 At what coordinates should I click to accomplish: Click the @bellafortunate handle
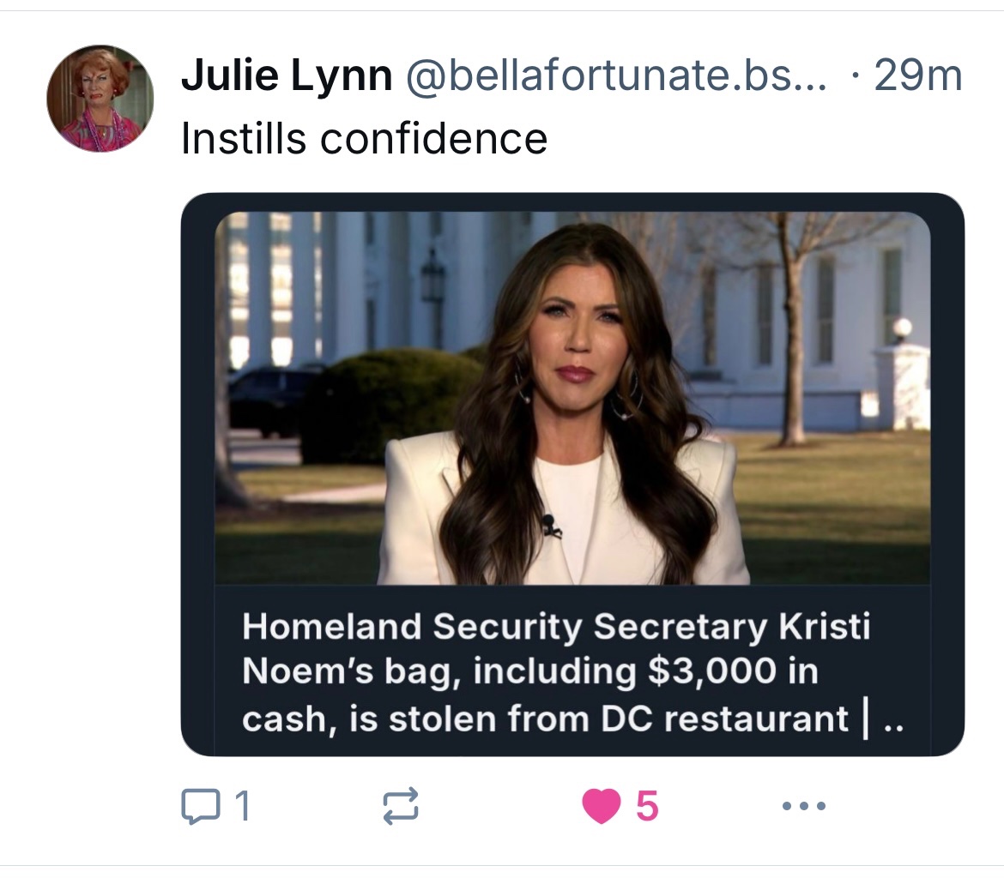[614, 77]
